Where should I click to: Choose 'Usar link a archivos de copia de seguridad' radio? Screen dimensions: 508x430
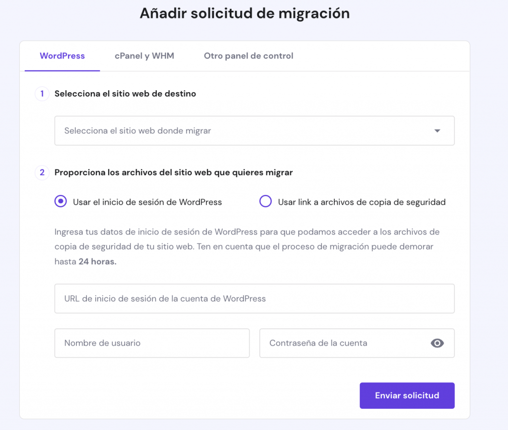coord(266,201)
